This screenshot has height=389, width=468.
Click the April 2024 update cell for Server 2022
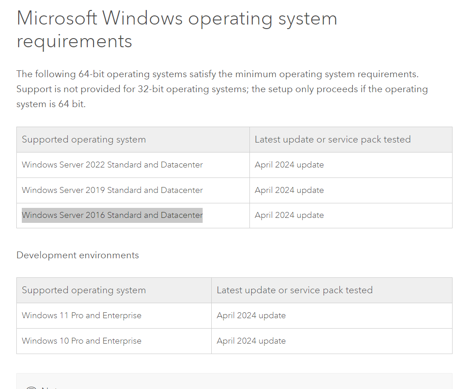tap(289, 165)
